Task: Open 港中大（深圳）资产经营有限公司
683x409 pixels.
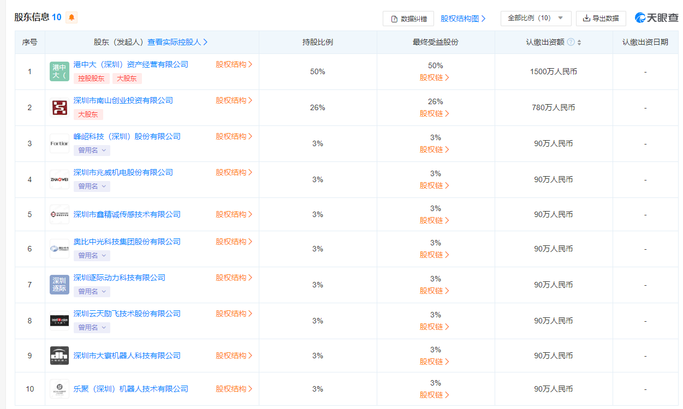Action: (x=131, y=64)
